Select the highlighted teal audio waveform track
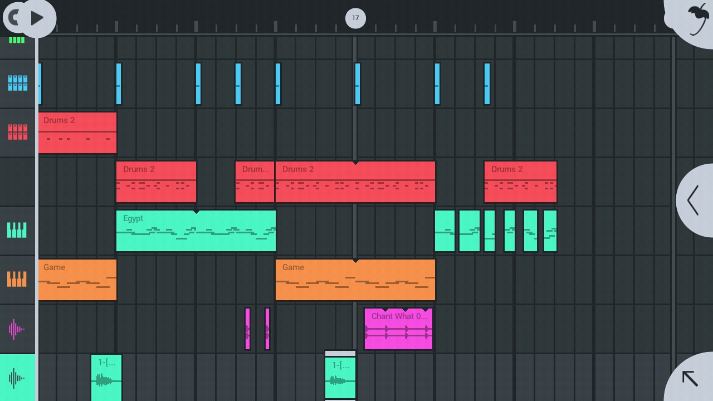The image size is (713, 401). coord(17,378)
